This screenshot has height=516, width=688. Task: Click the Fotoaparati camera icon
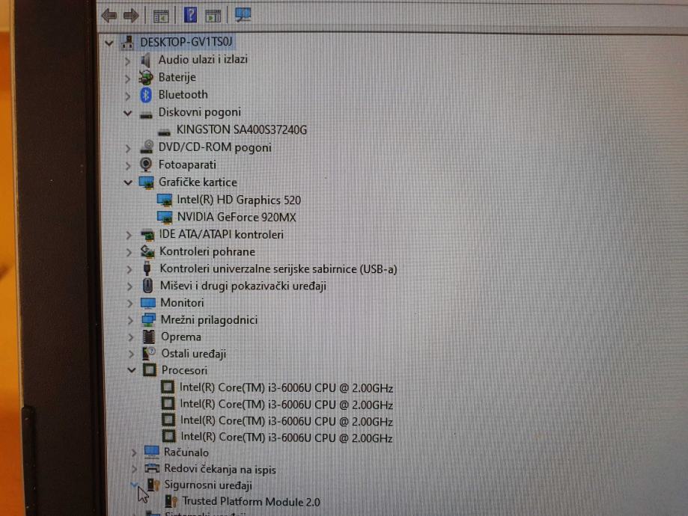tap(146, 165)
